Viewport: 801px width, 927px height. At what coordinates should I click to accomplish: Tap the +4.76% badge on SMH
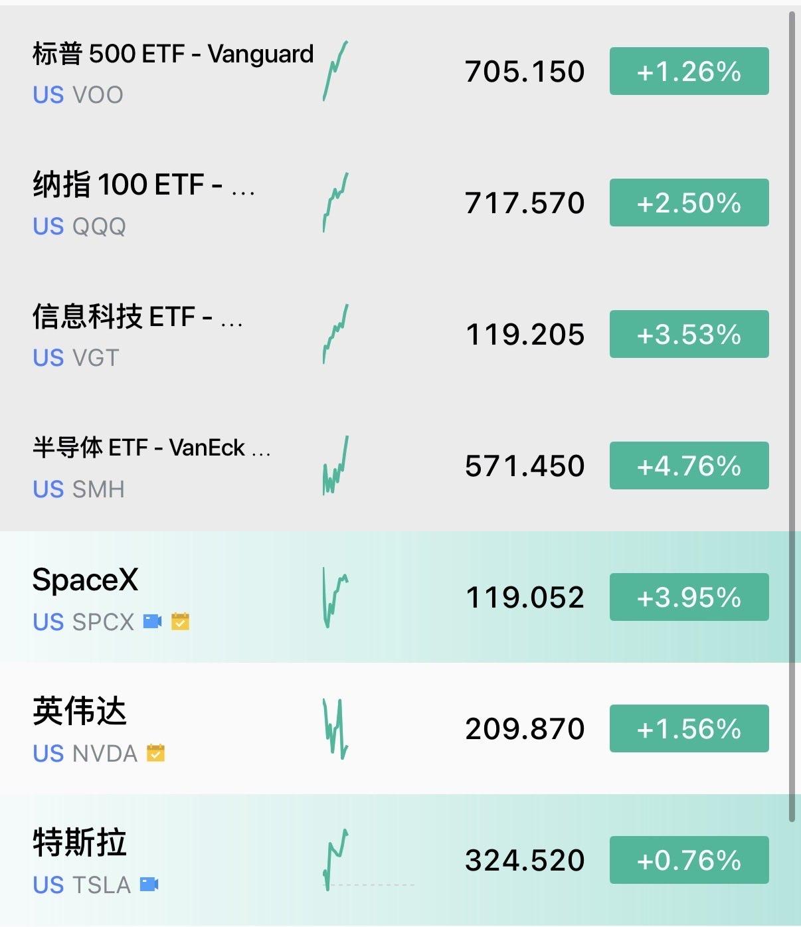pyautogui.click(x=689, y=465)
